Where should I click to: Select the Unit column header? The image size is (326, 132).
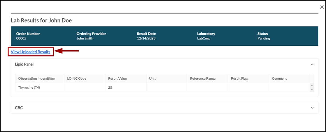click(x=152, y=78)
